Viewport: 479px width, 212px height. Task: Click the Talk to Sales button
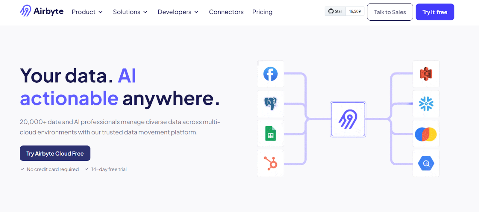tap(390, 12)
